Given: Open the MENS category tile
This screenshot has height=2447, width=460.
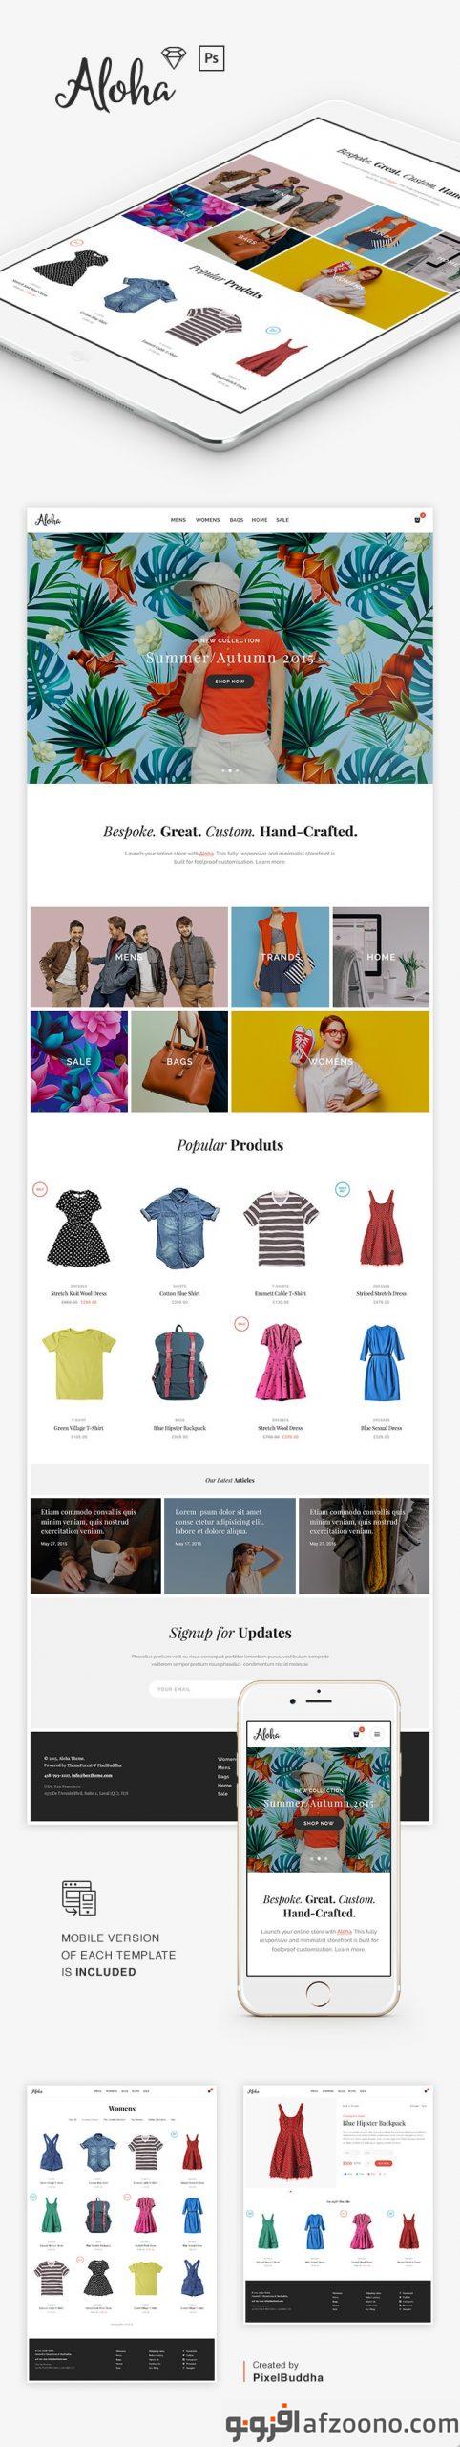Looking at the screenshot, I should pyautogui.click(x=129, y=957).
